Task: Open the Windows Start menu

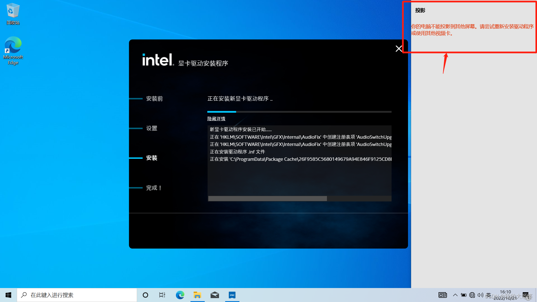Action: point(8,295)
